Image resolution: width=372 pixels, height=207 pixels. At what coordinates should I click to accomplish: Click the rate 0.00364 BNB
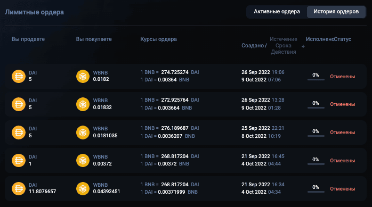coord(173,80)
